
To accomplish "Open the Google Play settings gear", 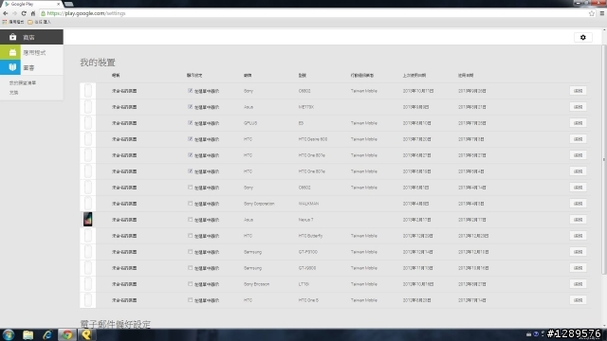I will [x=583, y=38].
